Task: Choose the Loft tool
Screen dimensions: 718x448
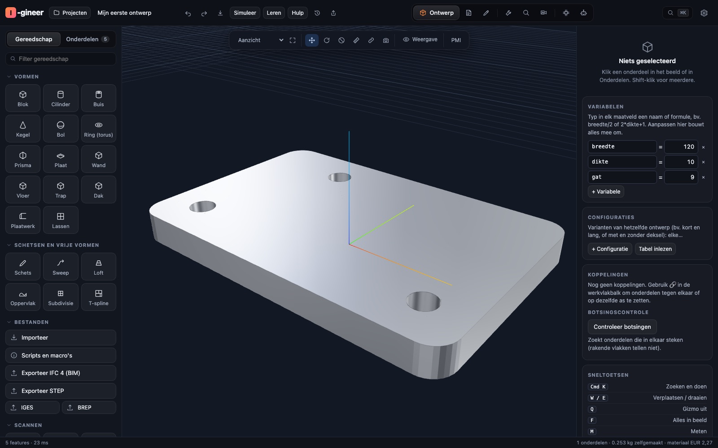Action: [x=98, y=267]
